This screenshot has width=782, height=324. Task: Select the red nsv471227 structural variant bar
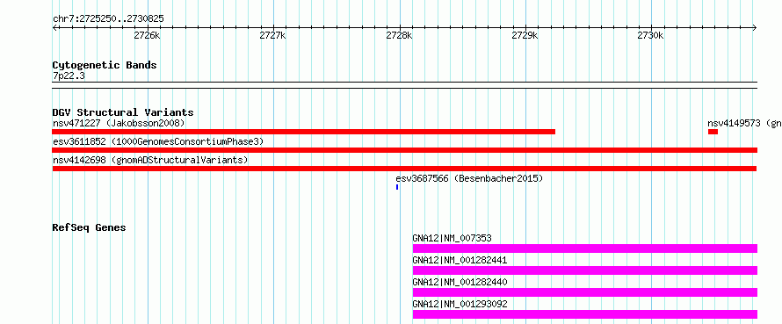pyautogui.click(x=304, y=132)
